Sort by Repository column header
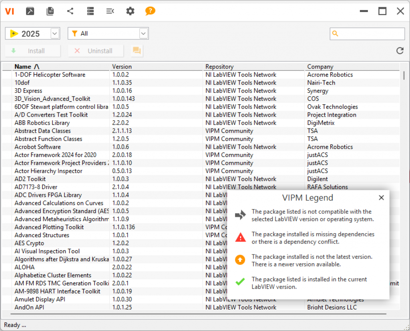This screenshot has width=410, height=331. coord(254,67)
